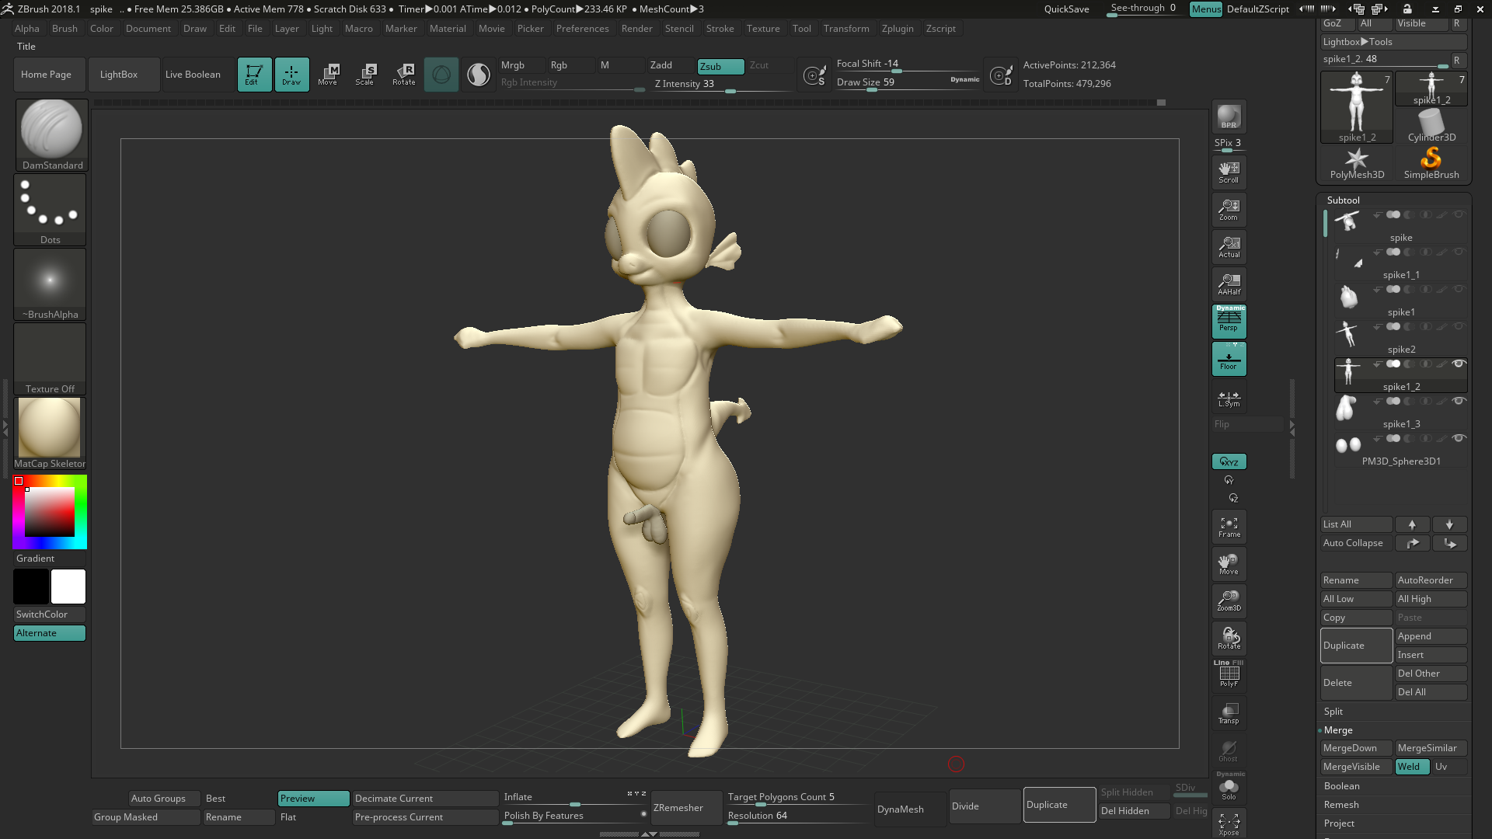Expand the Split section
The width and height of the screenshot is (1492, 839).
click(x=1333, y=712)
